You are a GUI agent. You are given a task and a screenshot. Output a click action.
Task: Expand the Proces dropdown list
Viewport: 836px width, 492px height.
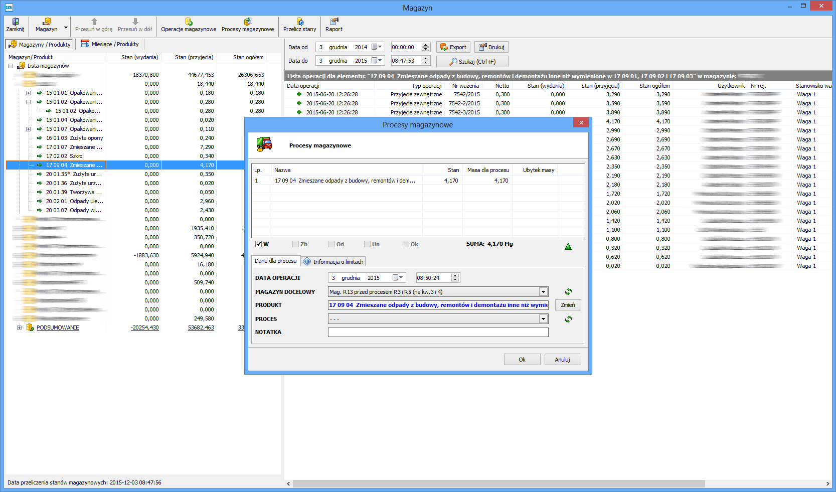click(543, 319)
